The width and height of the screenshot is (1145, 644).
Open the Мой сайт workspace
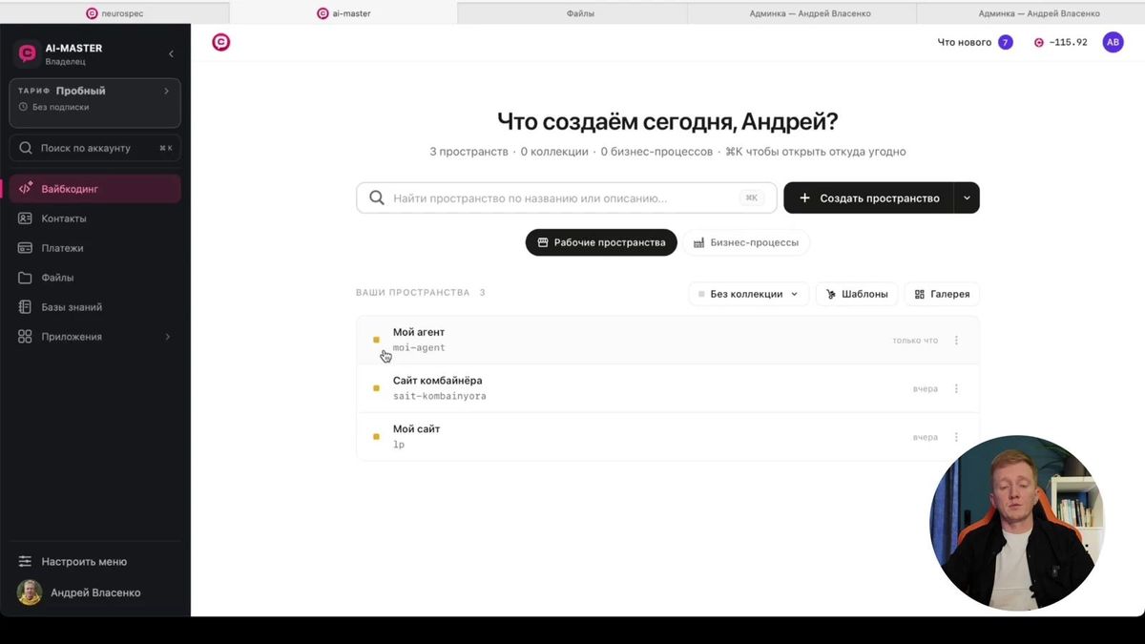[668, 437]
